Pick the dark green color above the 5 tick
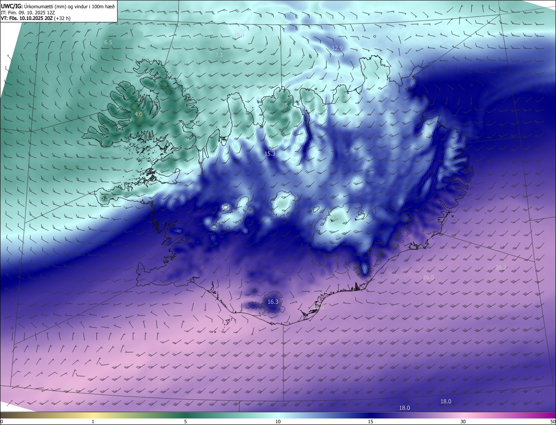Viewport: 556px width, 425px height. click(185, 415)
